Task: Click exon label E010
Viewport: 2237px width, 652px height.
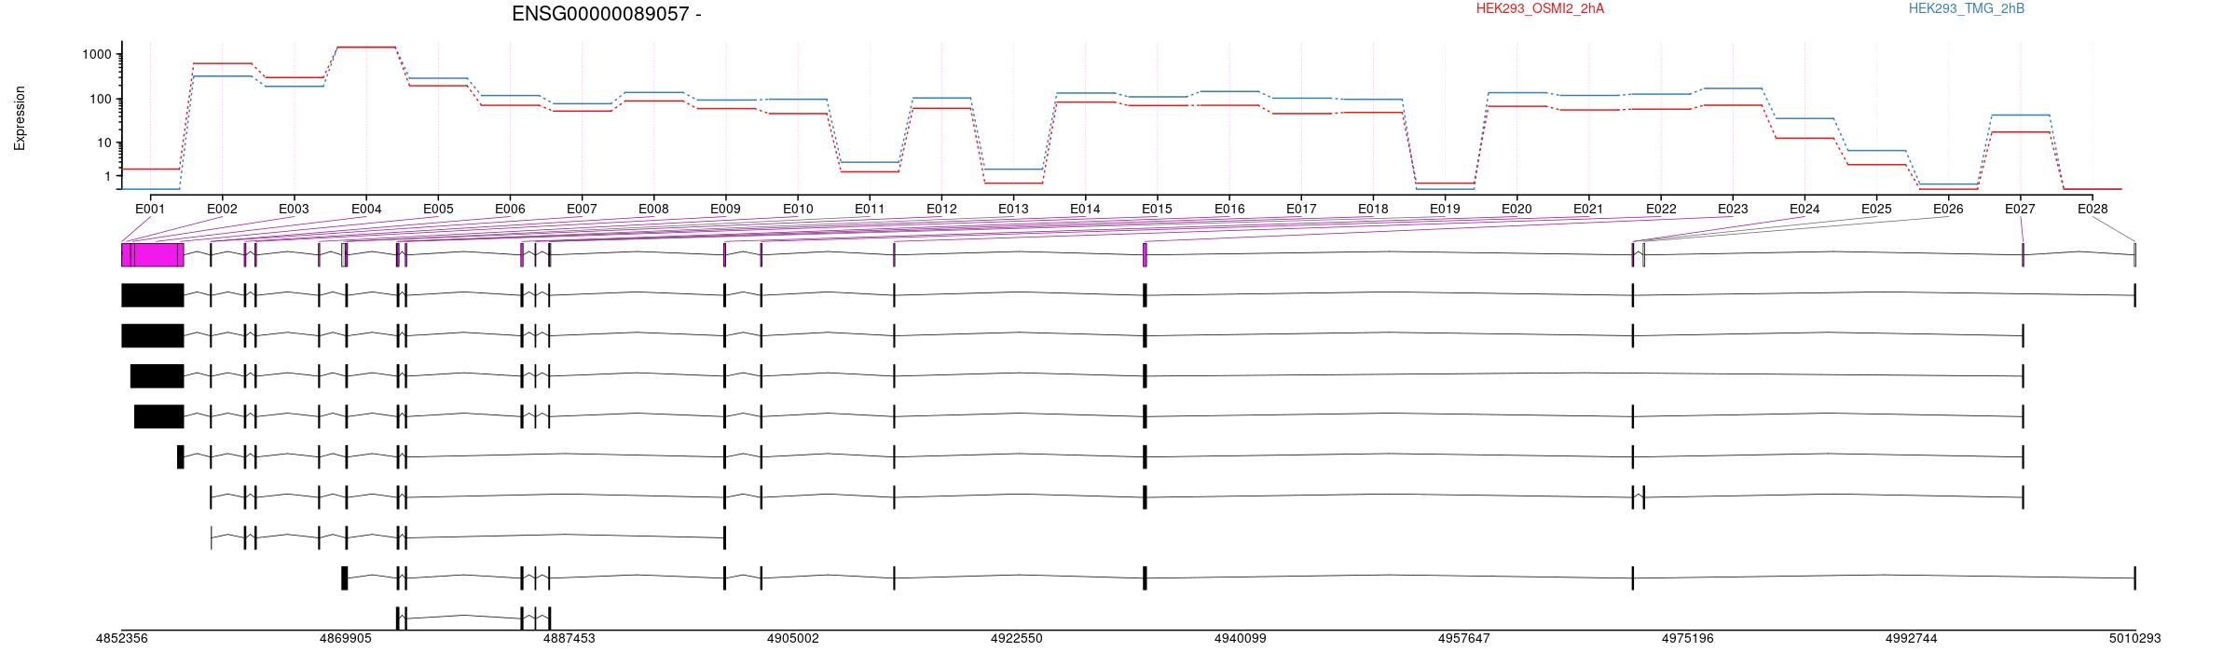Action: pos(798,210)
